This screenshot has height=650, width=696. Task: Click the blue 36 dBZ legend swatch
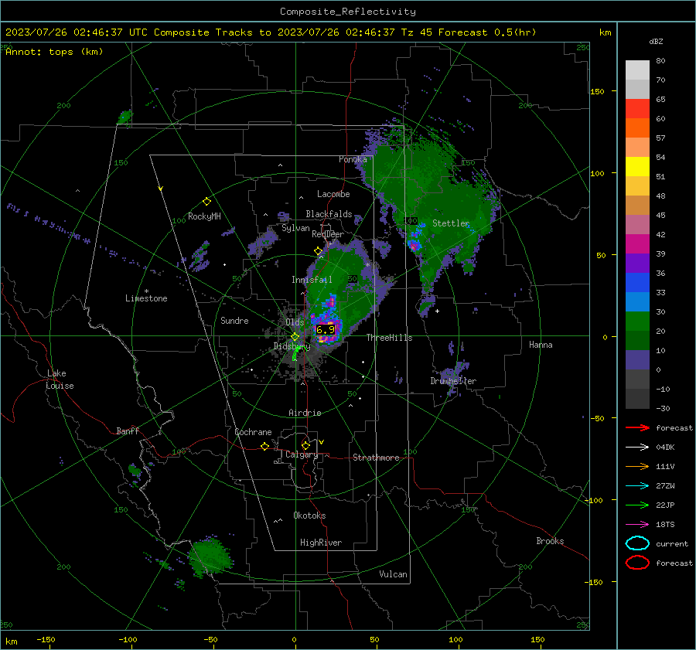(x=637, y=283)
